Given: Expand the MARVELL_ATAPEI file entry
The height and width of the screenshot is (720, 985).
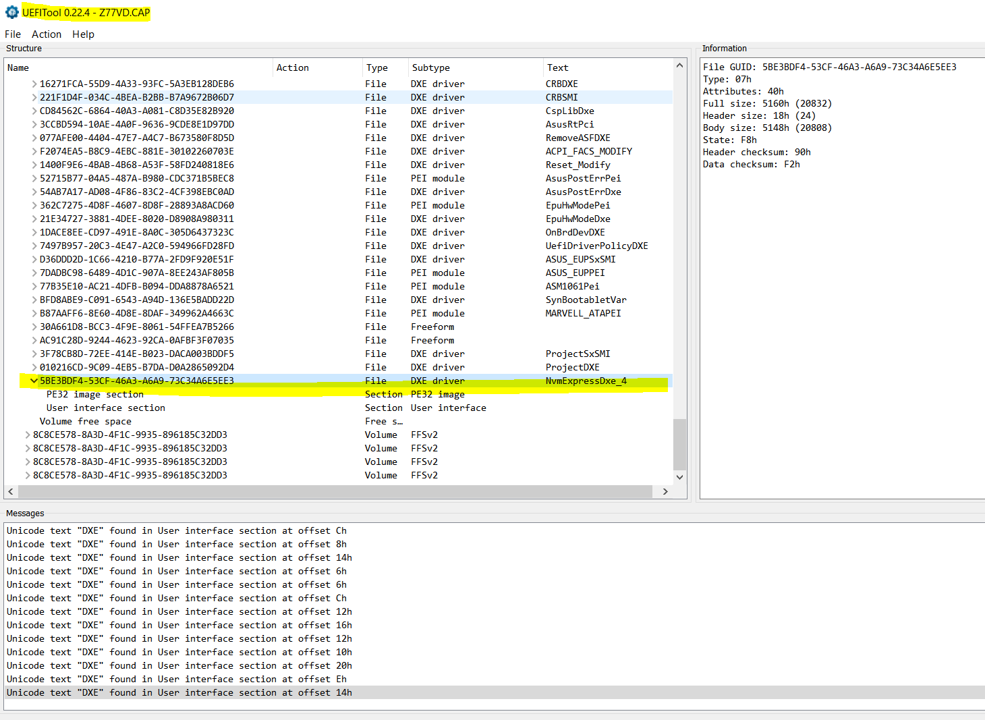Looking at the screenshot, I should [34, 314].
